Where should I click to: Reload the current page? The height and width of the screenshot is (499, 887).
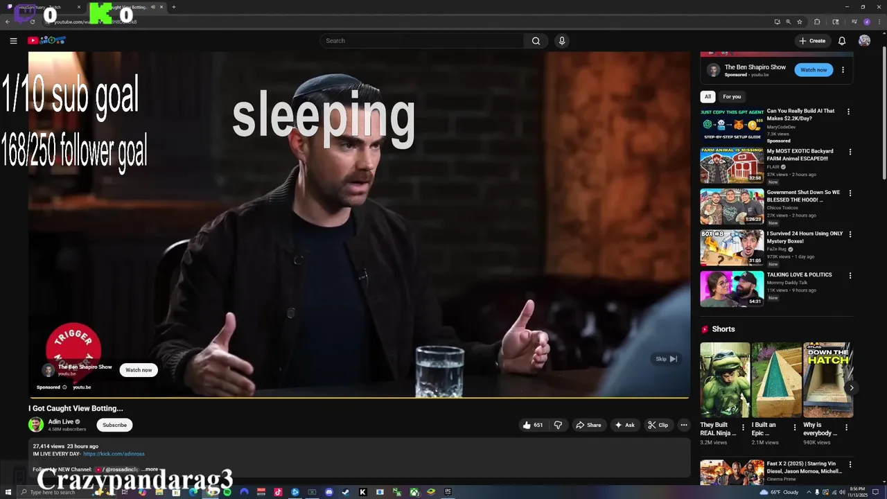(33, 21)
